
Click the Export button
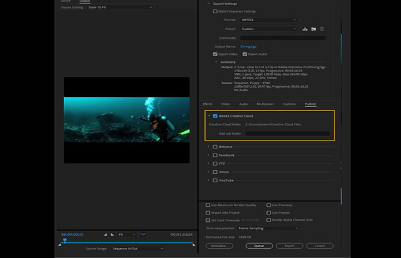click(289, 246)
